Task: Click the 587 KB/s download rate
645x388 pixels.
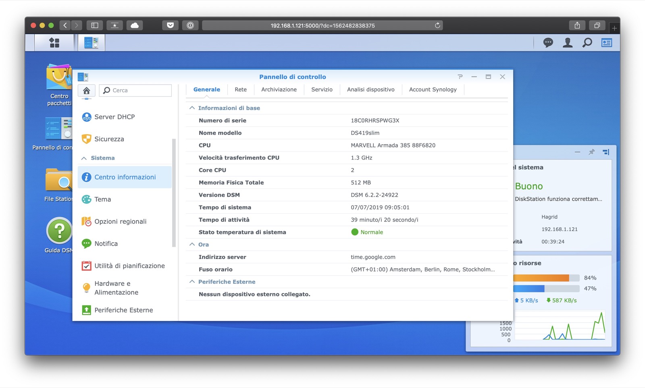Action: [562, 301]
